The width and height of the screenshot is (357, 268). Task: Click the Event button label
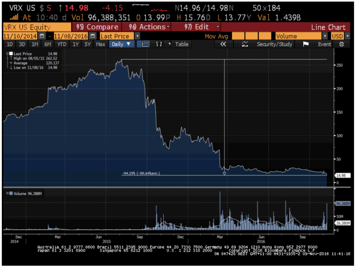coord(324,44)
